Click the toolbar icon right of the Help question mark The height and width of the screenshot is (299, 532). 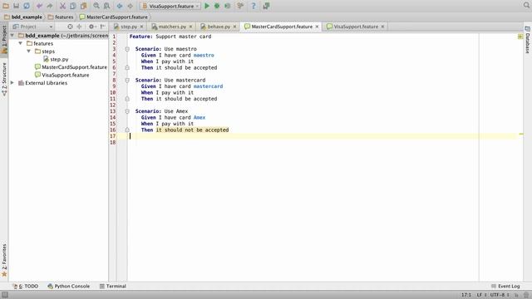click(x=266, y=6)
